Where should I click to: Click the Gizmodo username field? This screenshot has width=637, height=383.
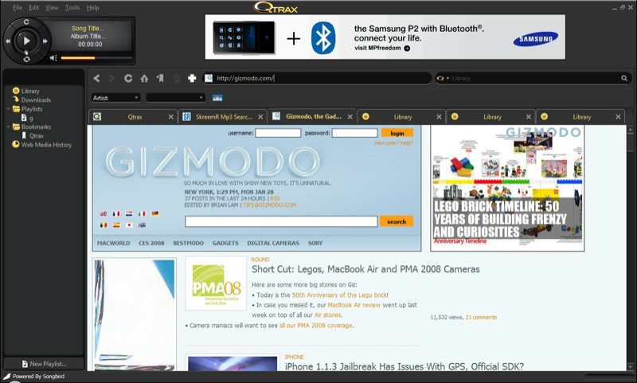[278, 133]
